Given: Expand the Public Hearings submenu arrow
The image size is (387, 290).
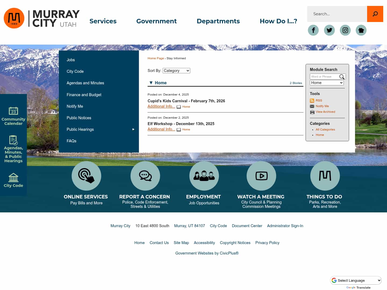Looking at the screenshot, I should 133,129.
